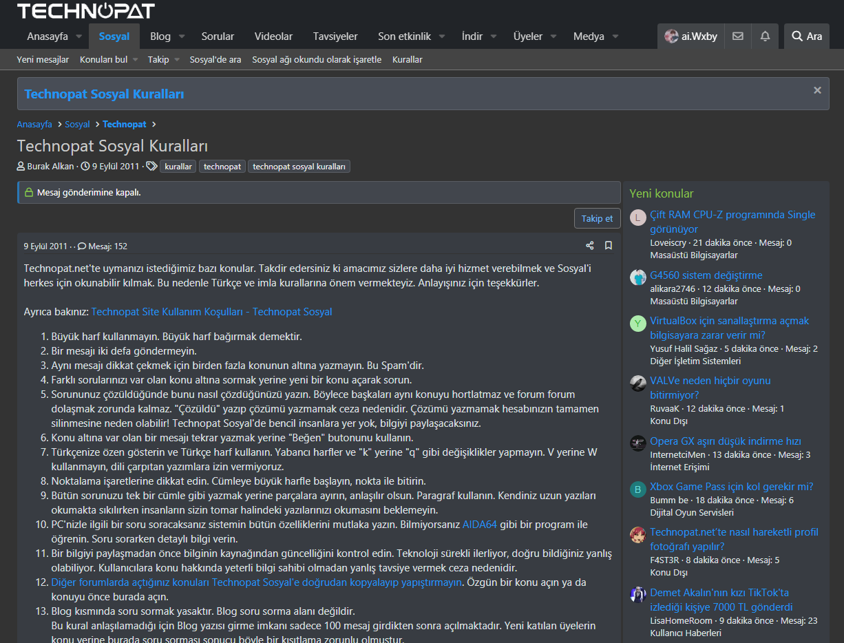844x643 pixels.
Task: Open the Masaüstü Bilgisayarlar category under Loveiscry
Action: (x=694, y=255)
